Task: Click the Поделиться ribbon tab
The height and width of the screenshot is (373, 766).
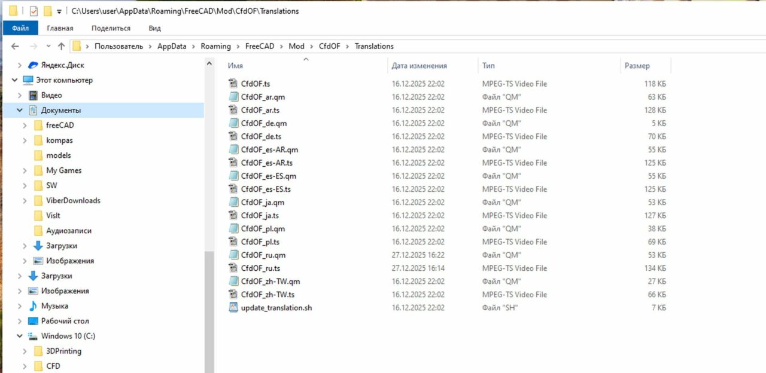Action: [x=111, y=27]
